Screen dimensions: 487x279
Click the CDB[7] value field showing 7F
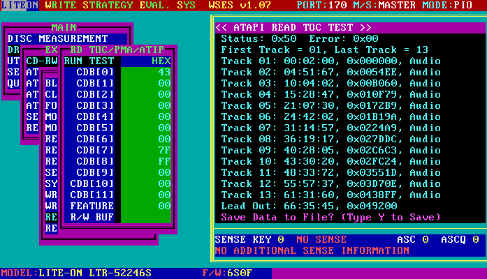pyautogui.click(x=164, y=150)
